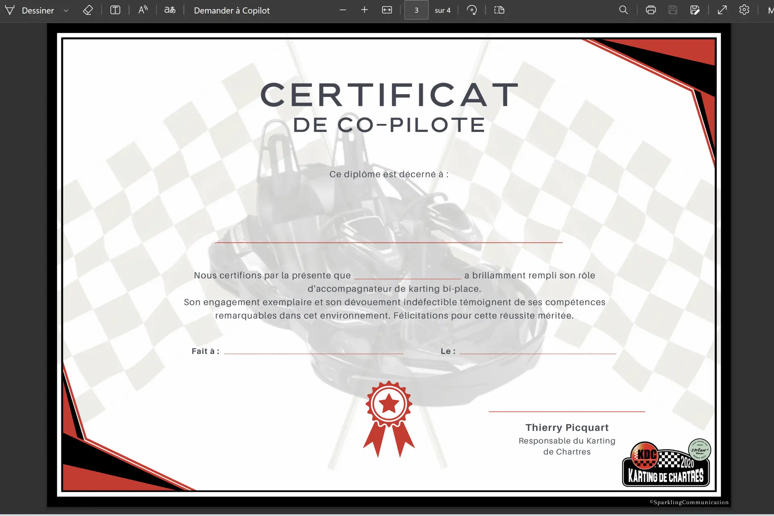Select the Dessiner draw tool

tap(30, 10)
